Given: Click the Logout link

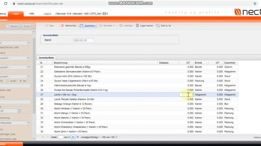Looking at the screenshot, I should tap(47, 14).
